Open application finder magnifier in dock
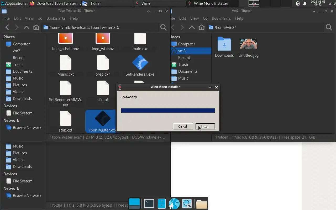The image size is (336, 210). point(187,204)
